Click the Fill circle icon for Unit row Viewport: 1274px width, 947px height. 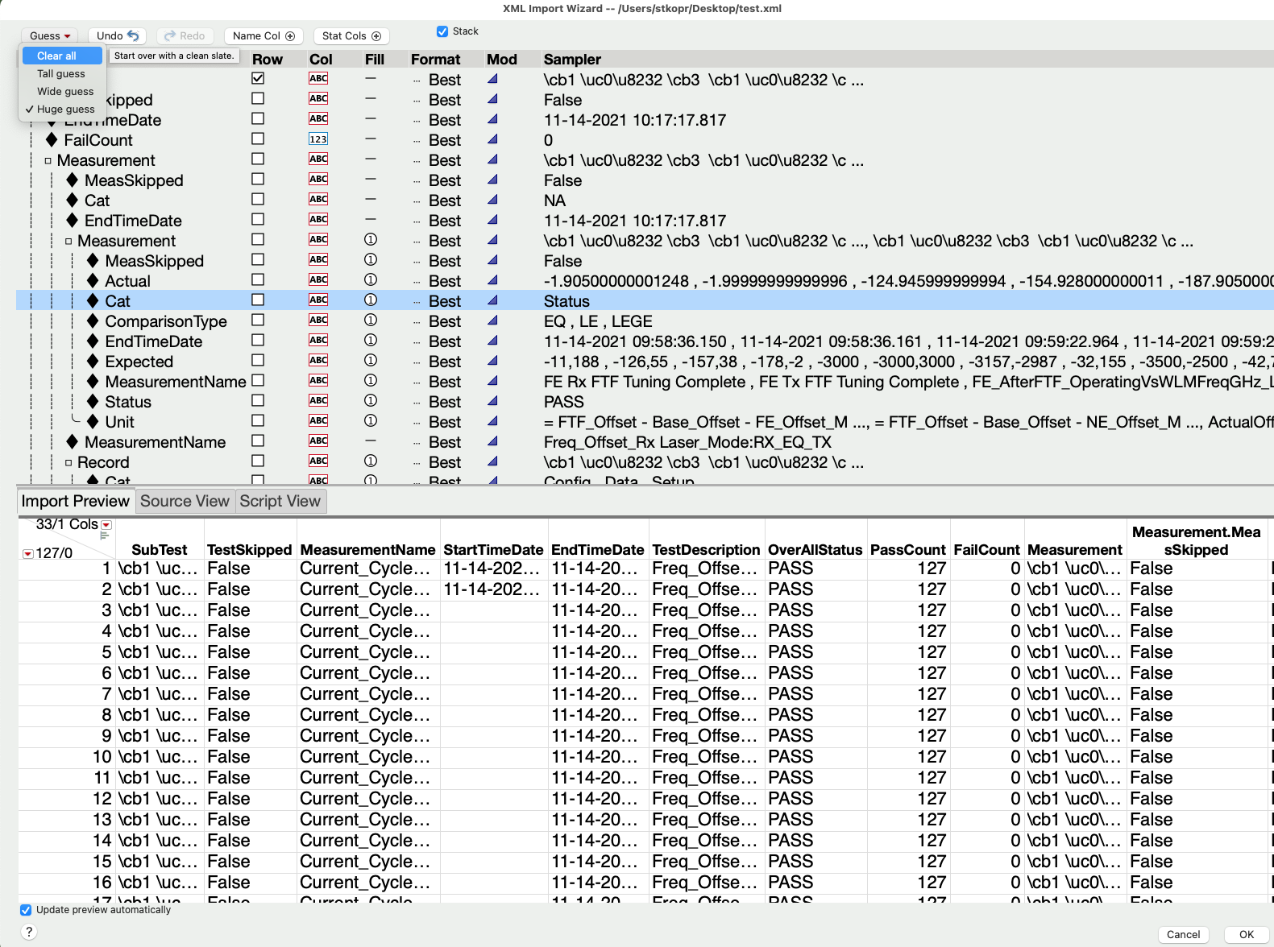tap(371, 421)
